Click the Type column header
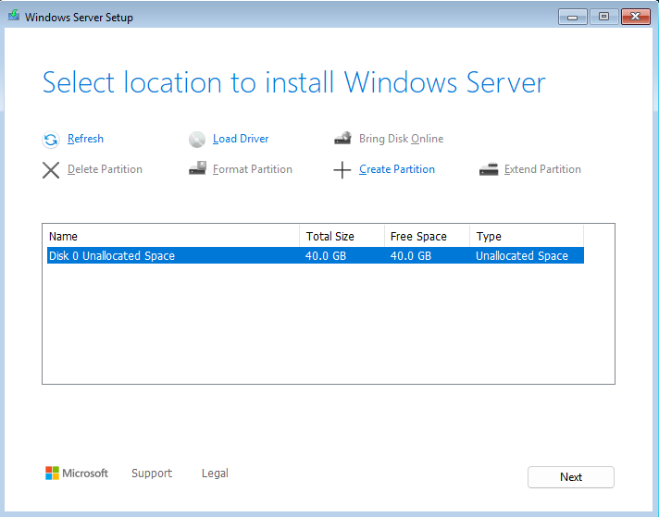659x517 pixels. coord(526,237)
